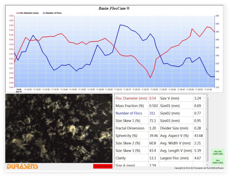This screenshot has width=230, height=176.
Task: Click the Floc Diameter value 0.54
Action: (152, 98)
